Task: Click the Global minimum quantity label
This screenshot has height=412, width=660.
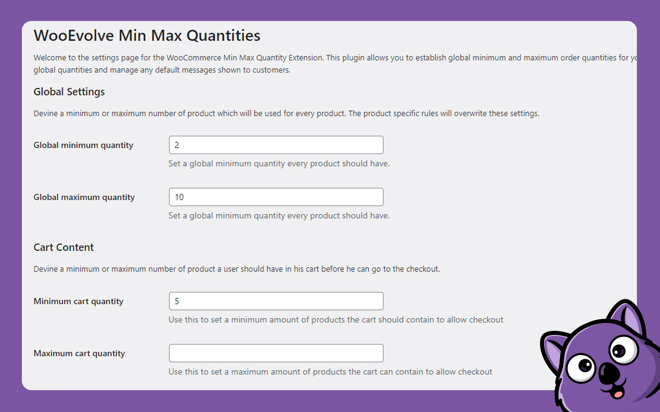Action: pos(83,145)
